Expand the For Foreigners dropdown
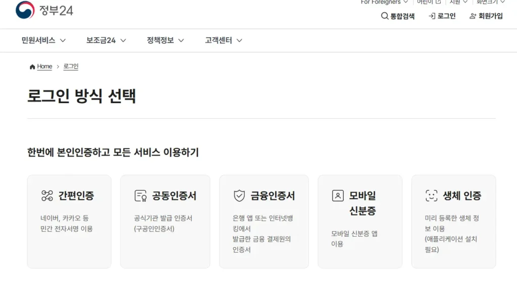517x289 pixels. (384, 2)
